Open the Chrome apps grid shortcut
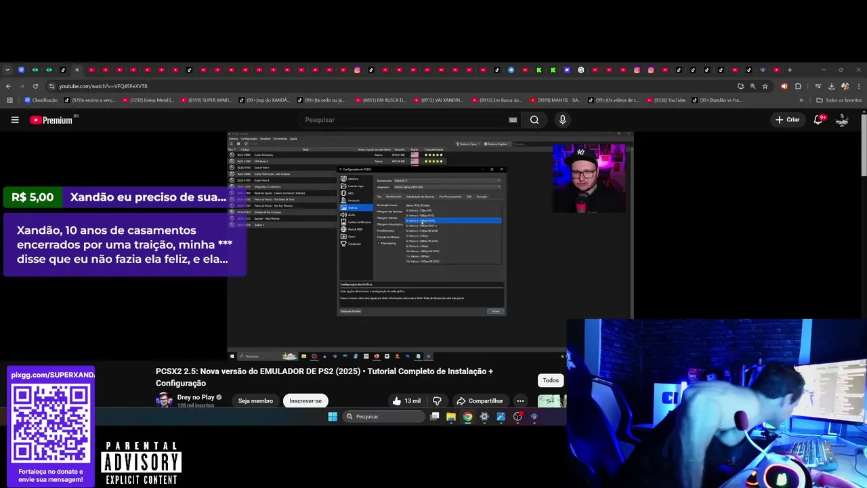867x488 pixels. point(9,100)
